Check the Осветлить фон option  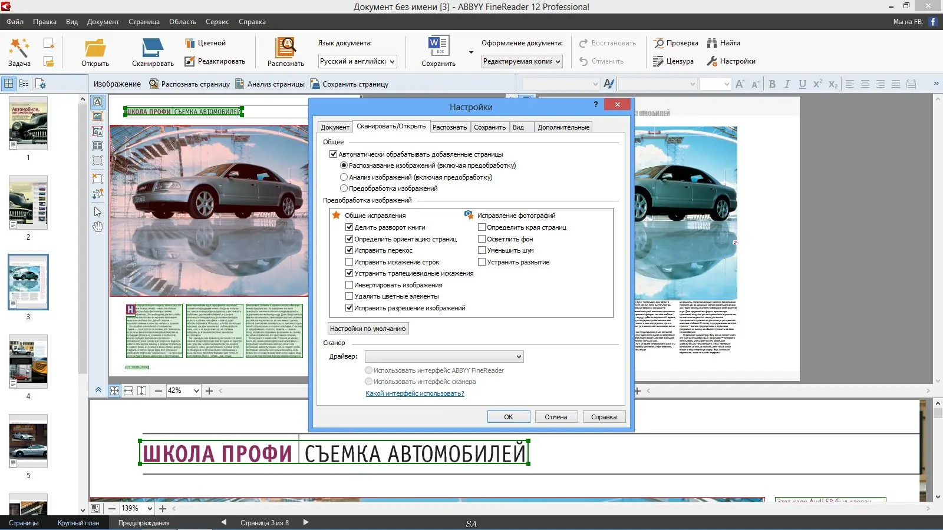[482, 238]
